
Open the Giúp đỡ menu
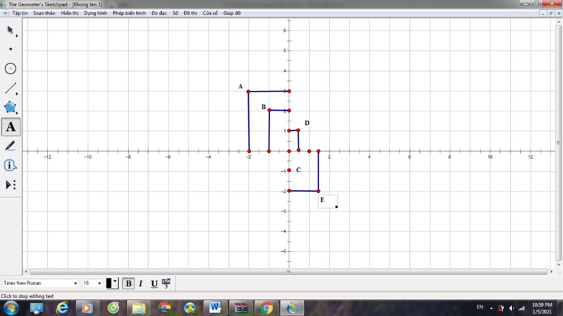pyautogui.click(x=232, y=13)
